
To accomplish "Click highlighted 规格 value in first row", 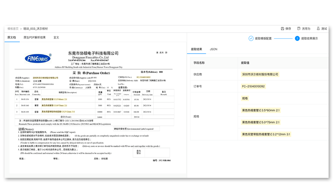I will pos(245,98).
